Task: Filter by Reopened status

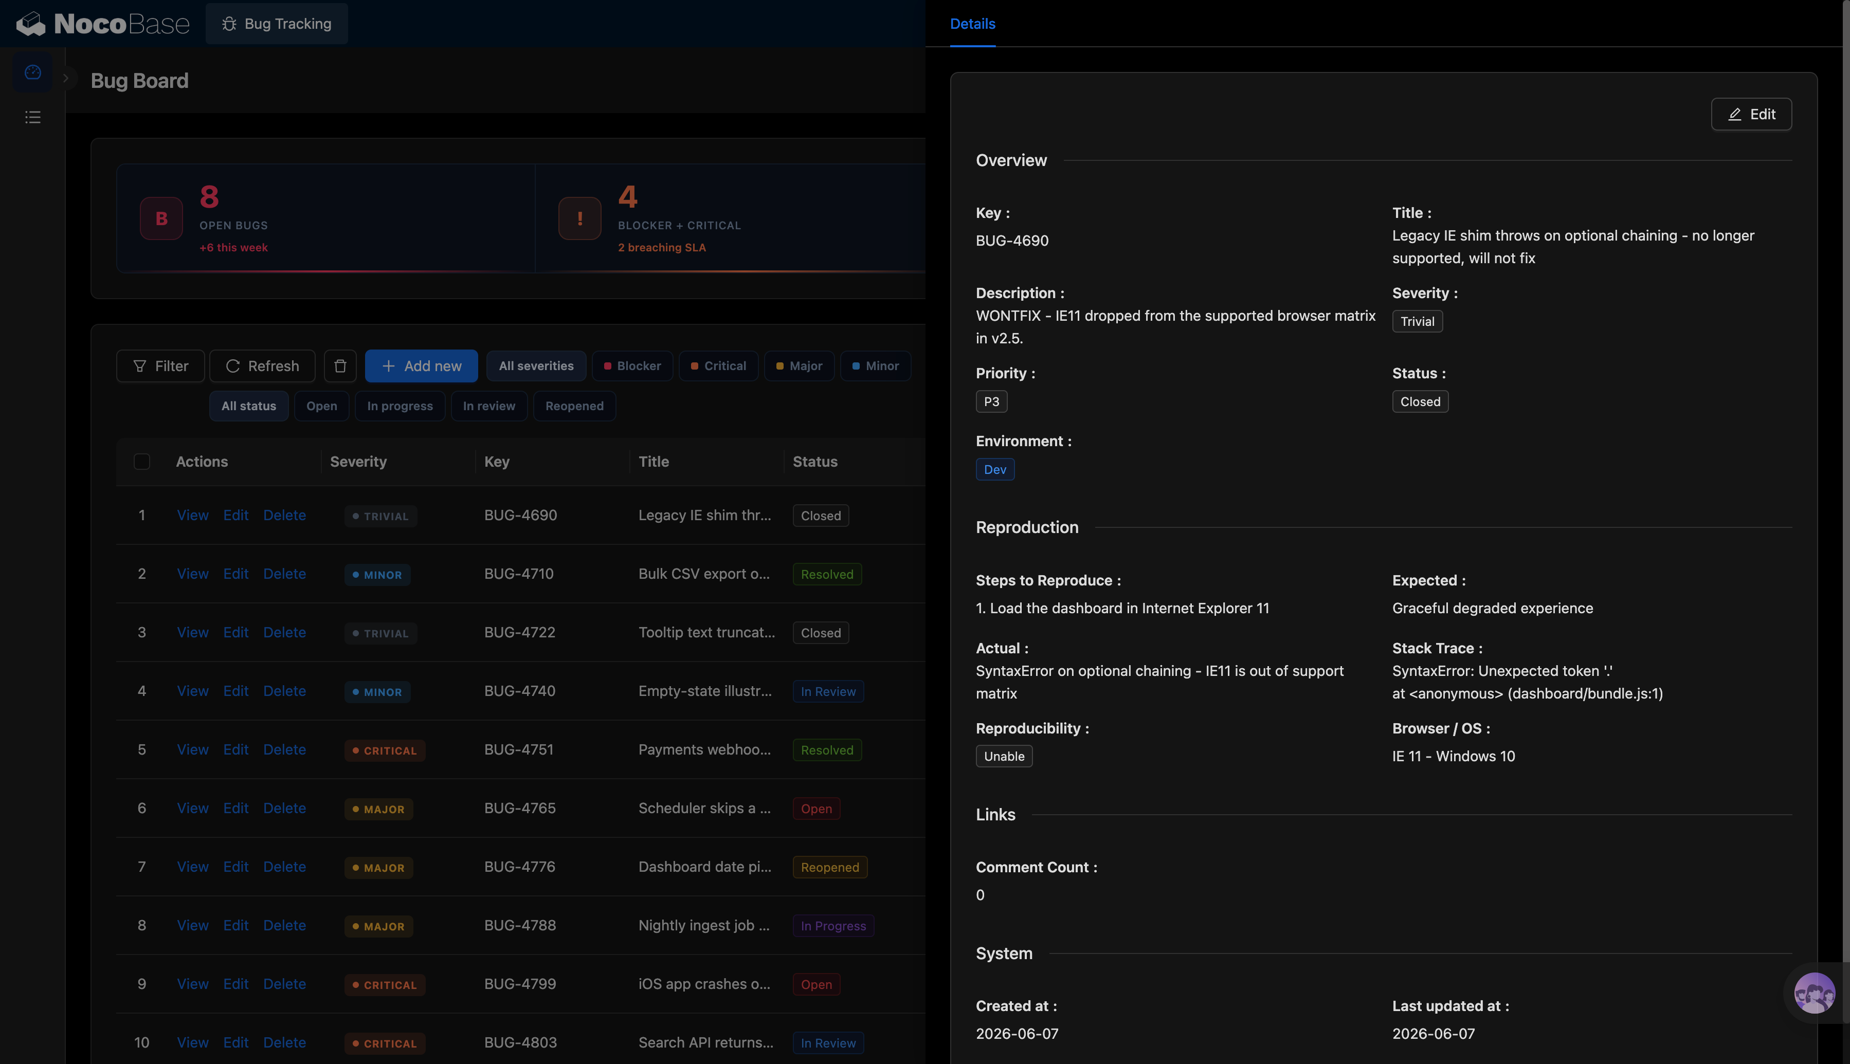Action: [574, 406]
